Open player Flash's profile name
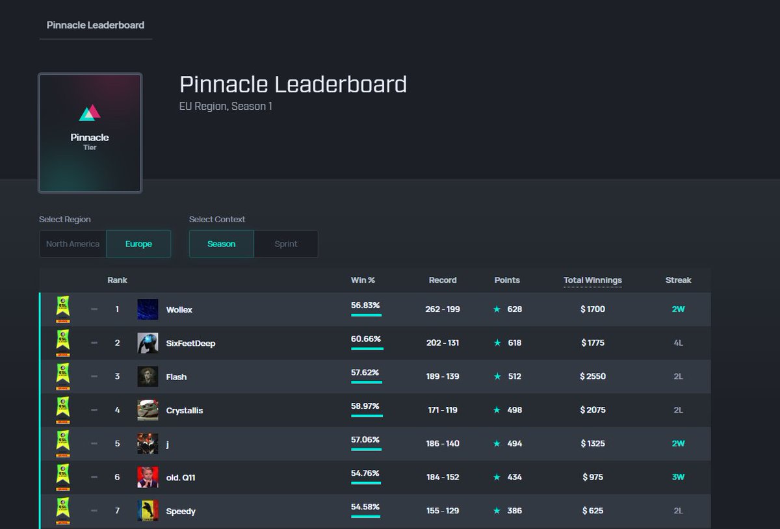The image size is (780, 529). (176, 377)
